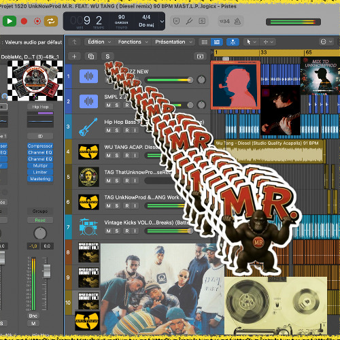Open the circled options menu dropdown
Viewport: 340px width, 340px height.
click(326, 42)
